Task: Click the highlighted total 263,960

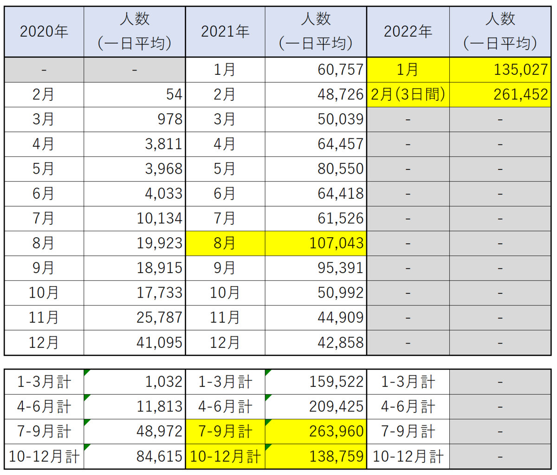Action: pyautogui.click(x=316, y=431)
